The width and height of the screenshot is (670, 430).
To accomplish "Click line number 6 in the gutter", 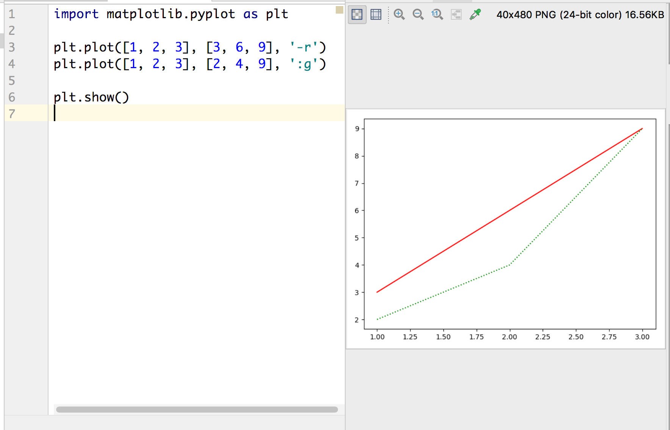I will 12,97.
